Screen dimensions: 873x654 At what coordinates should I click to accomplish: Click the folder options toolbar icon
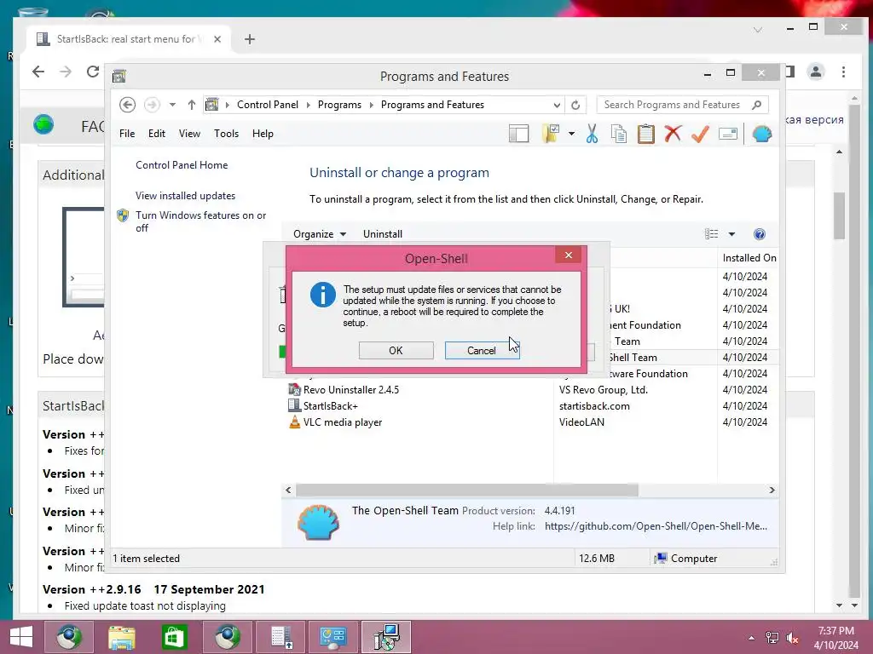[x=551, y=134]
